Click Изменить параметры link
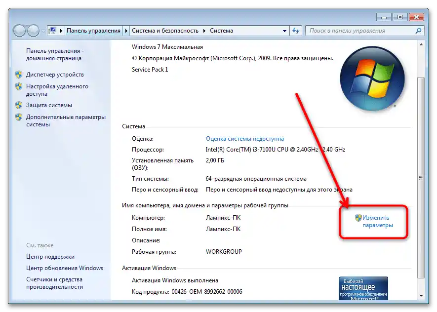 [x=377, y=222]
